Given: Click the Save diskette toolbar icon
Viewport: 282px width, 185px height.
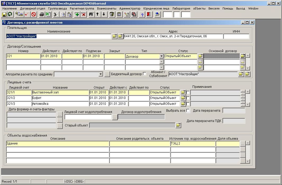Looking at the screenshot, I should tap(4, 15).
